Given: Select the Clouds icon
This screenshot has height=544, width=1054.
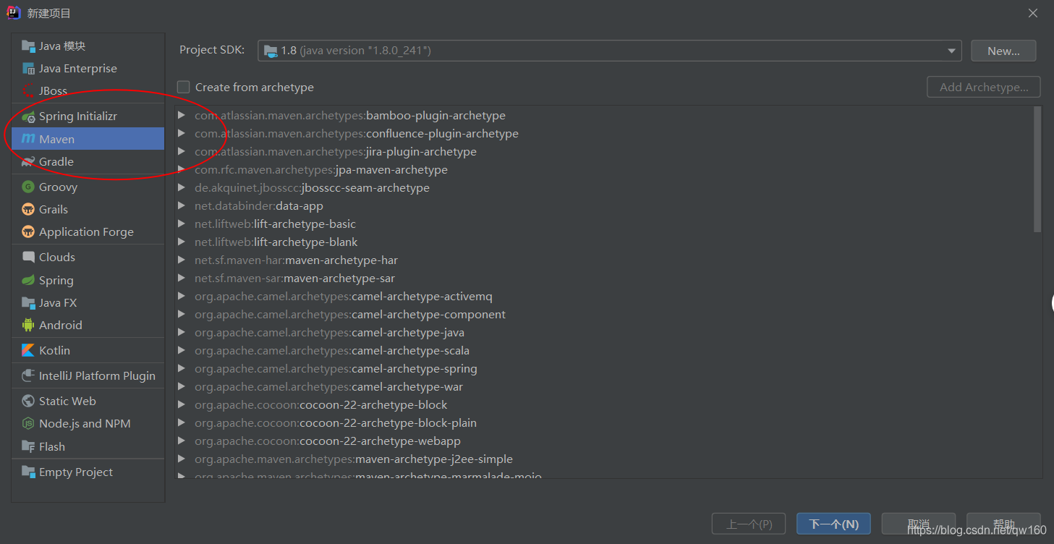Looking at the screenshot, I should pos(28,258).
